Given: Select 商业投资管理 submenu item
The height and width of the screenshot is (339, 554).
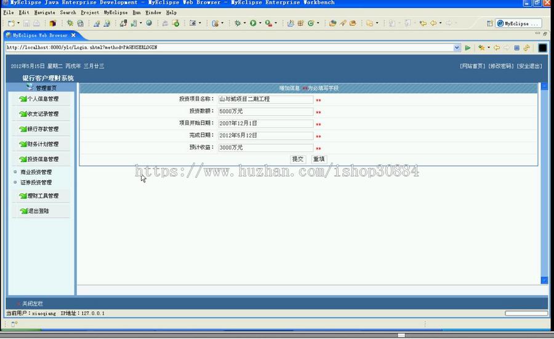Looking at the screenshot, I should click(x=36, y=172).
